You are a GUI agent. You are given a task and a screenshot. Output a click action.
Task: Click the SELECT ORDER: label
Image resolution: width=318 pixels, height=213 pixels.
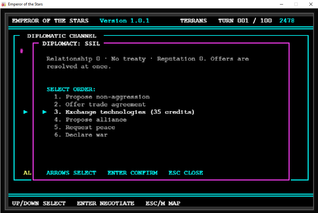click(x=71, y=89)
